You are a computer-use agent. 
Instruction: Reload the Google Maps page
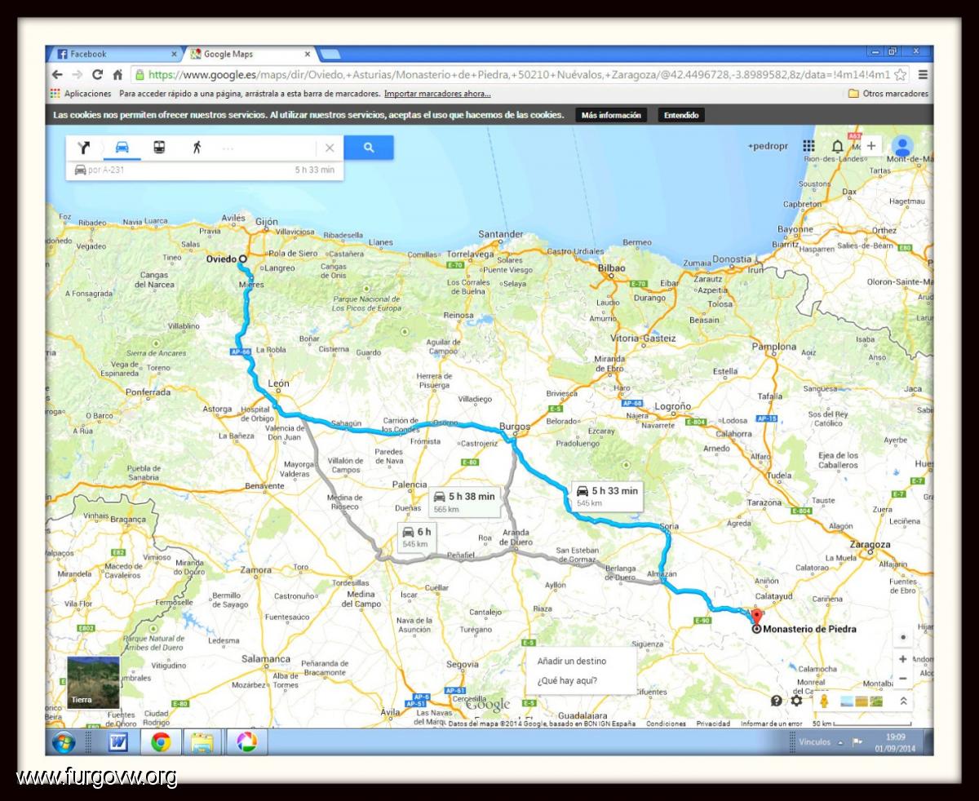(x=97, y=74)
